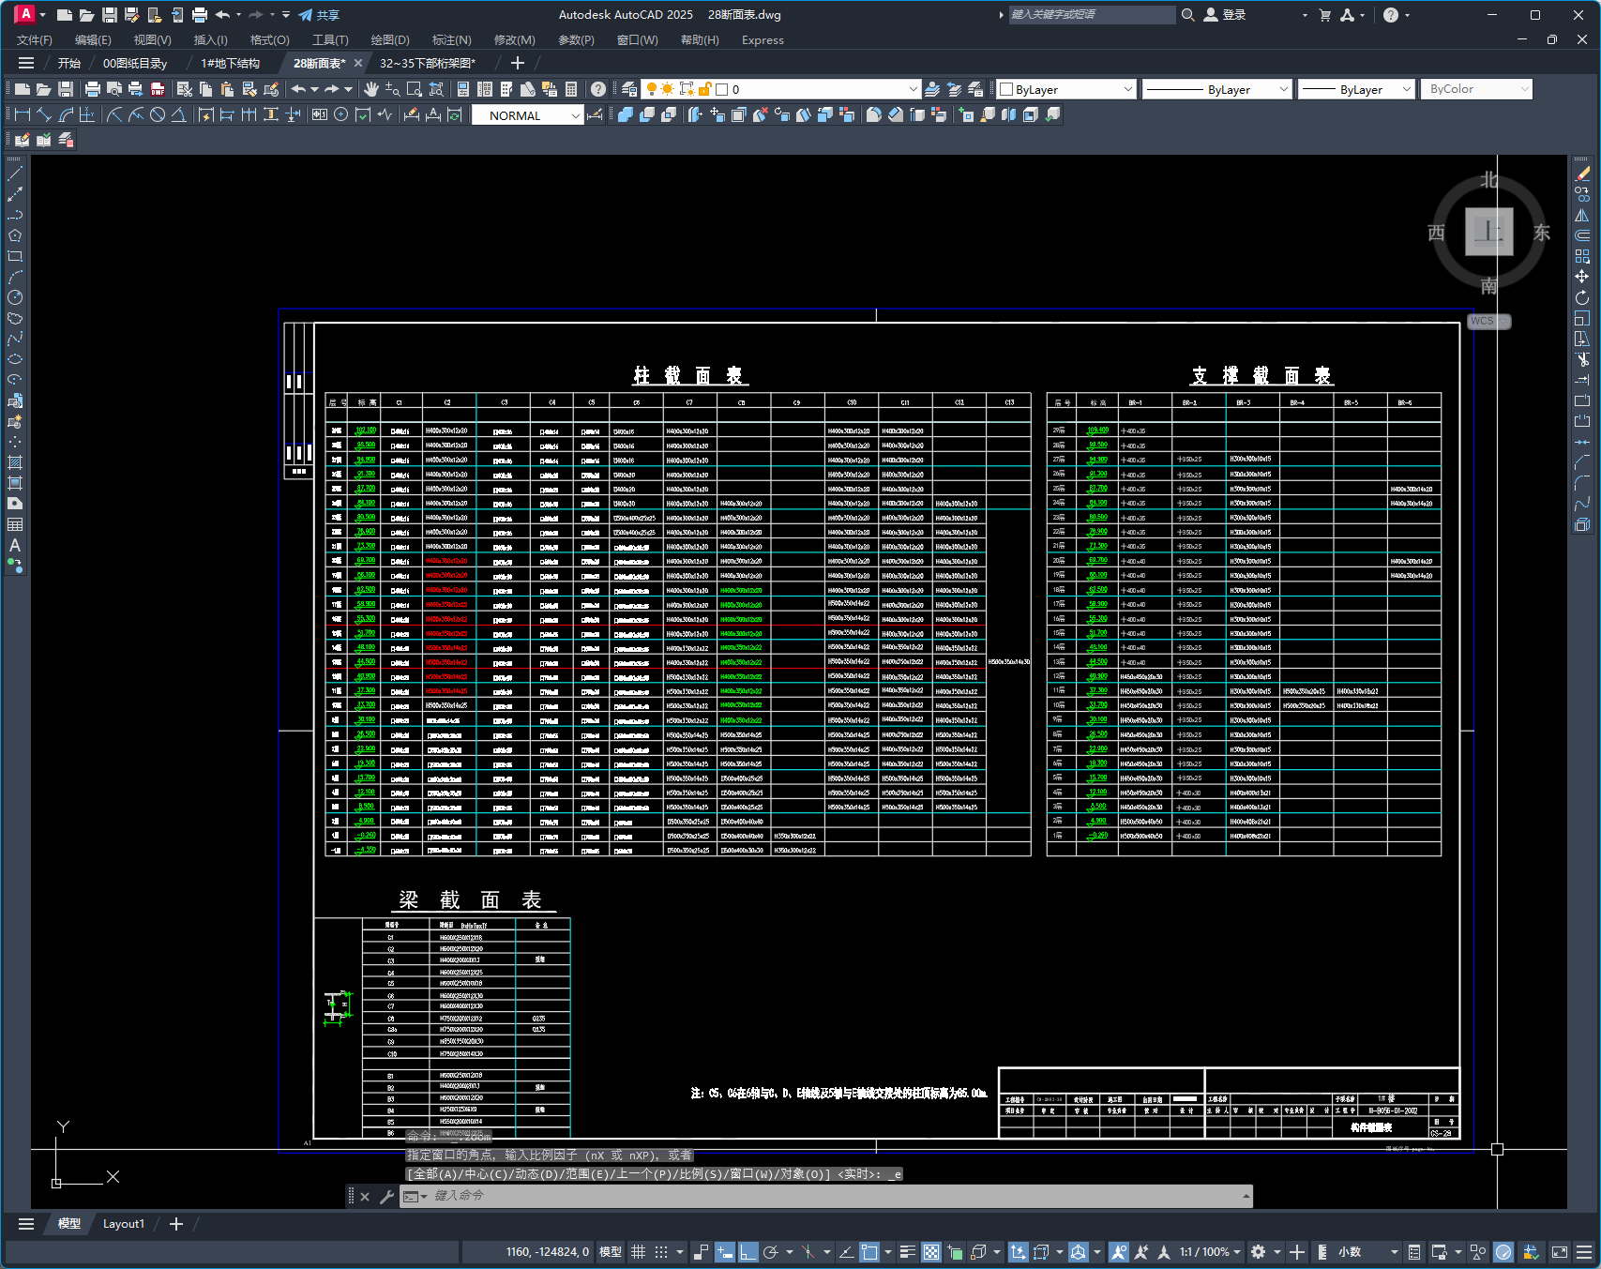This screenshot has height=1269, width=1601.
Task: Toggle lineweight display in the status bar
Action: pyautogui.click(x=907, y=1252)
